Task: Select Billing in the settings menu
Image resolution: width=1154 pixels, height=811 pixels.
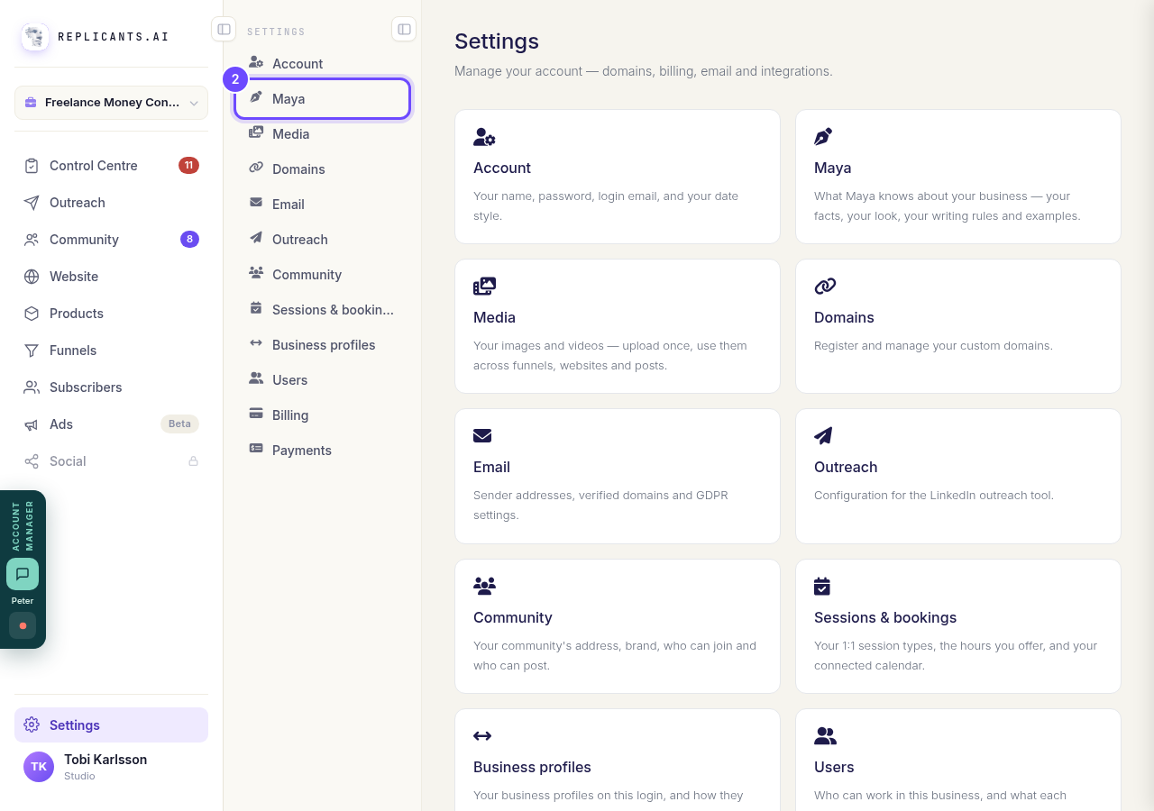Action: [x=323, y=415]
